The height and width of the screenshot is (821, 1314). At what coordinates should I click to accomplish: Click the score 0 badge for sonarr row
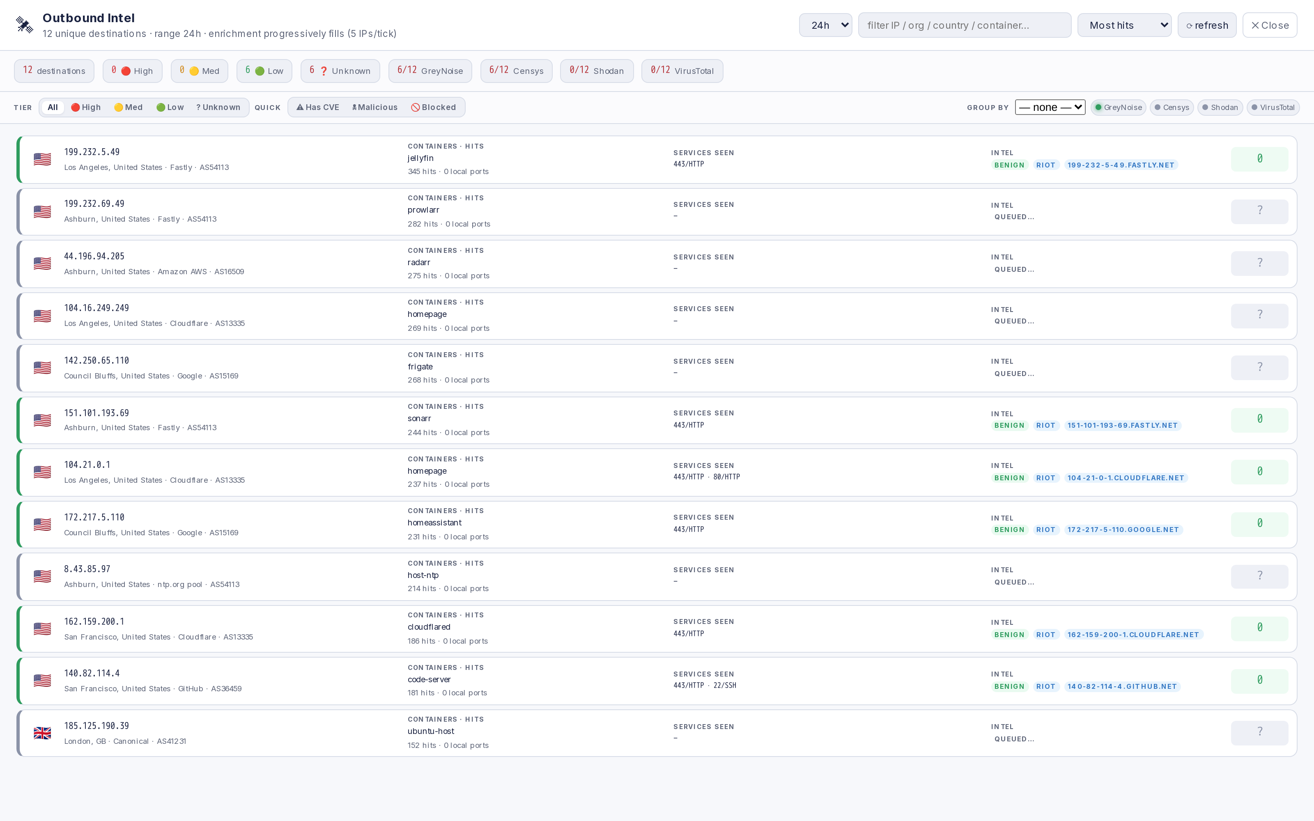tap(1259, 420)
